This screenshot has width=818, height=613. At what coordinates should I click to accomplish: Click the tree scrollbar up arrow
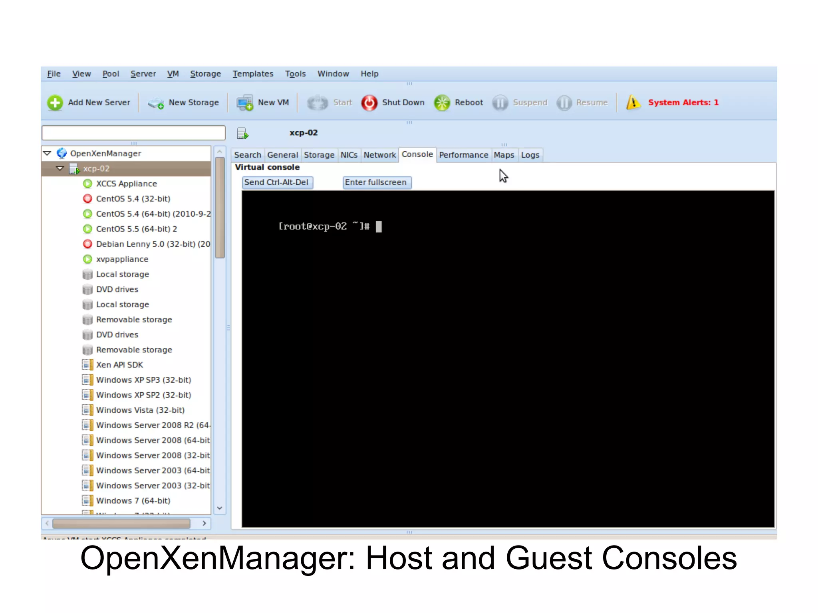(220, 152)
